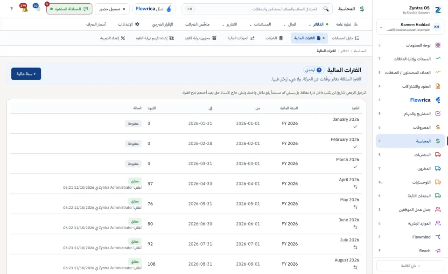Select الفترات المالية subtab
448x274 pixels.
pyautogui.click(x=309, y=38)
